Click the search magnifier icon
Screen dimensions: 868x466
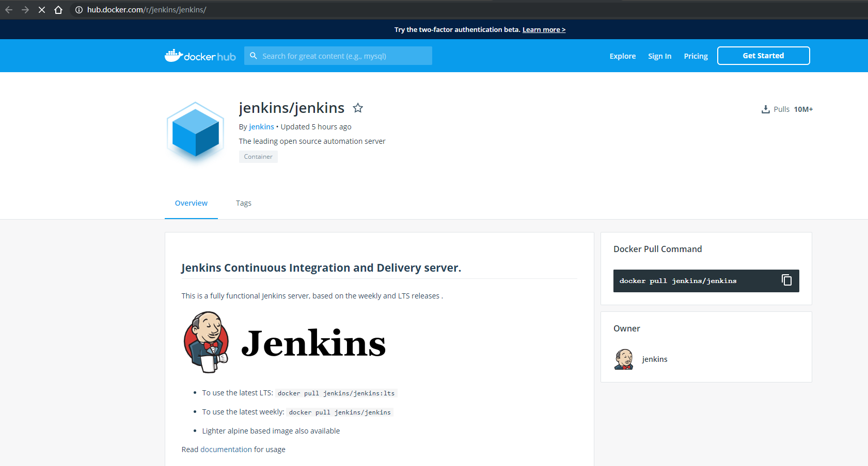254,56
